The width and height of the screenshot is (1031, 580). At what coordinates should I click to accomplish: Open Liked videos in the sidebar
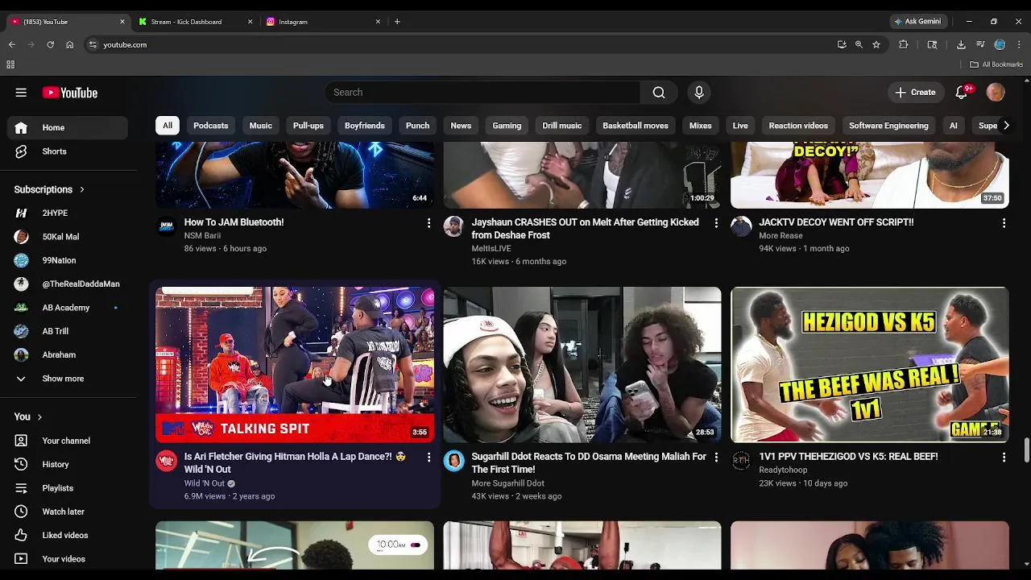coord(68,536)
